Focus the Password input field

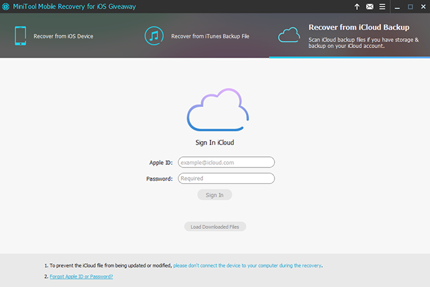pyautogui.click(x=226, y=178)
